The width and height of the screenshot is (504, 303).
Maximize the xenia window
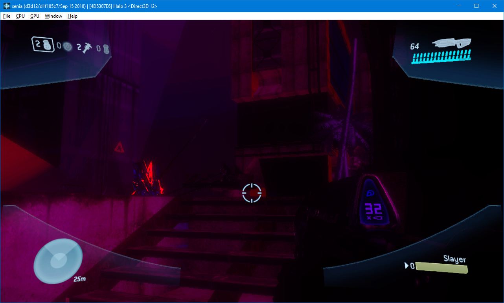(x=476, y=6)
